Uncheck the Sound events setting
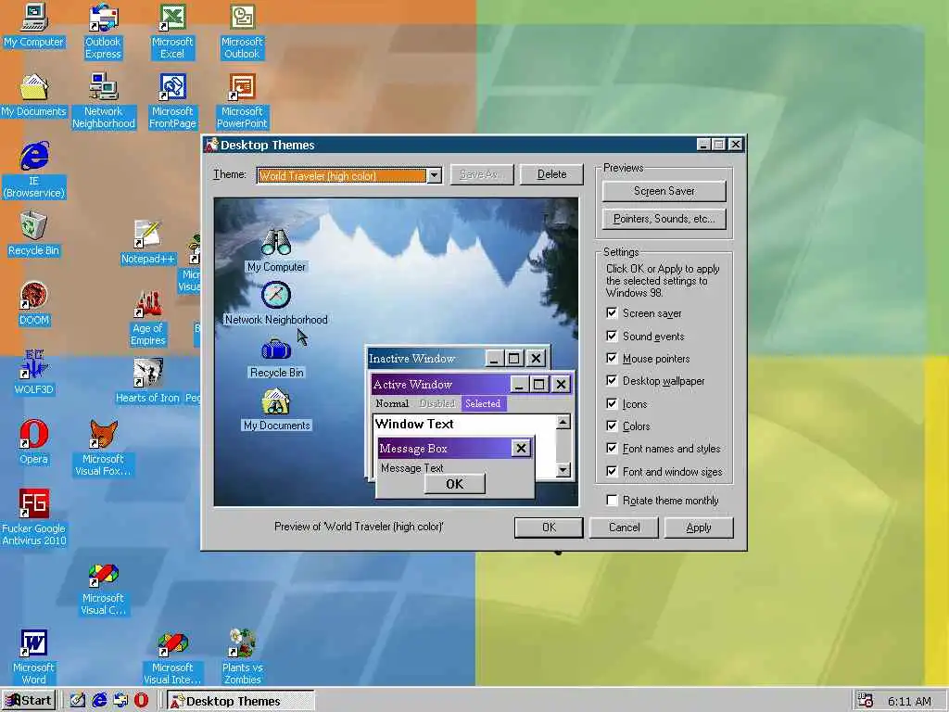 click(612, 336)
